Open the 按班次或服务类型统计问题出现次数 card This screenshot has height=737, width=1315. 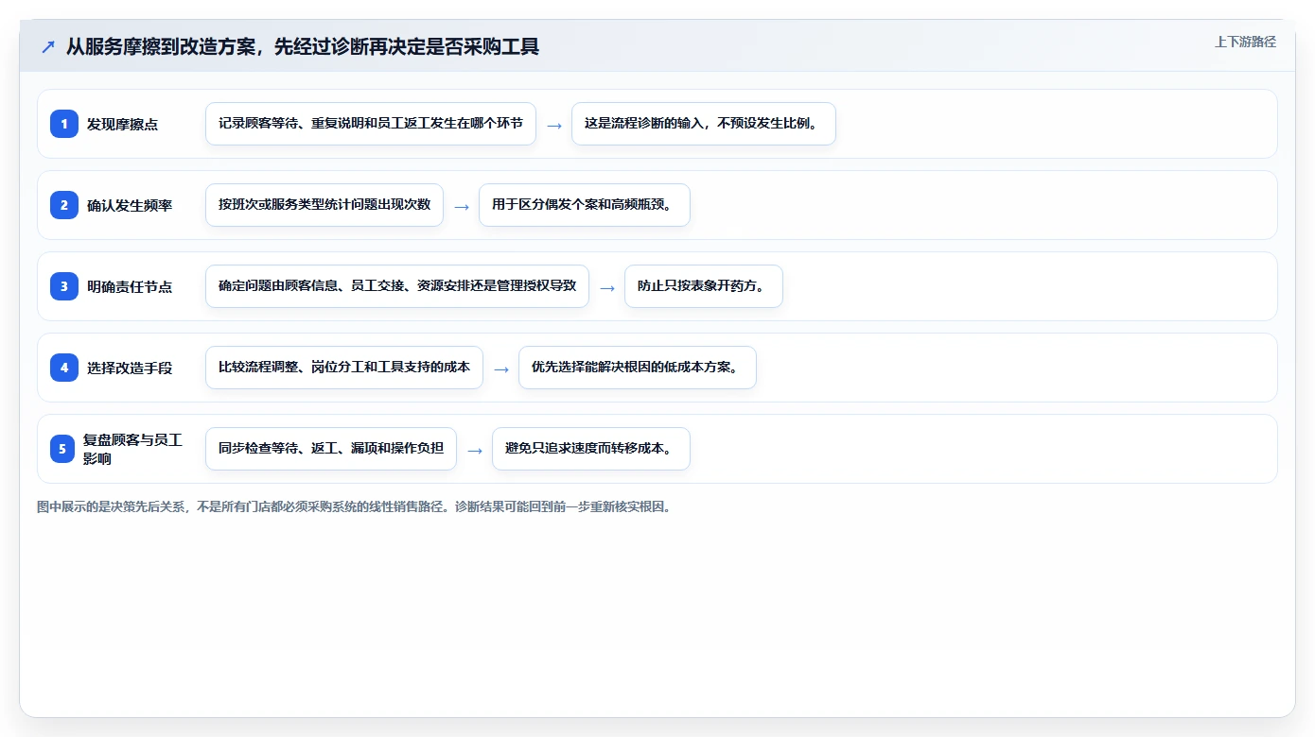tap(324, 205)
